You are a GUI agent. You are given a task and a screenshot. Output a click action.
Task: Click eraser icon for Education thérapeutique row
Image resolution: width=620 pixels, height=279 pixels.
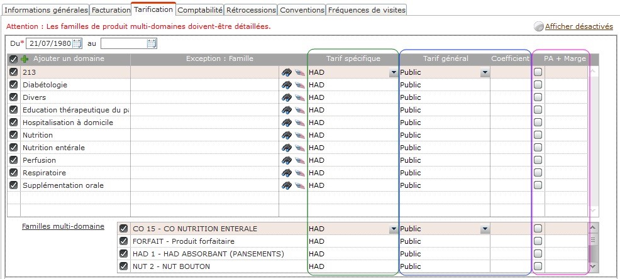(300, 110)
